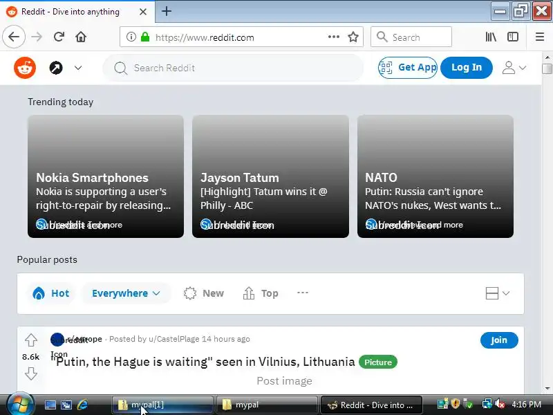Click the r/europe subreddit icon
This screenshot has width=553, height=415.
[x=57, y=340]
